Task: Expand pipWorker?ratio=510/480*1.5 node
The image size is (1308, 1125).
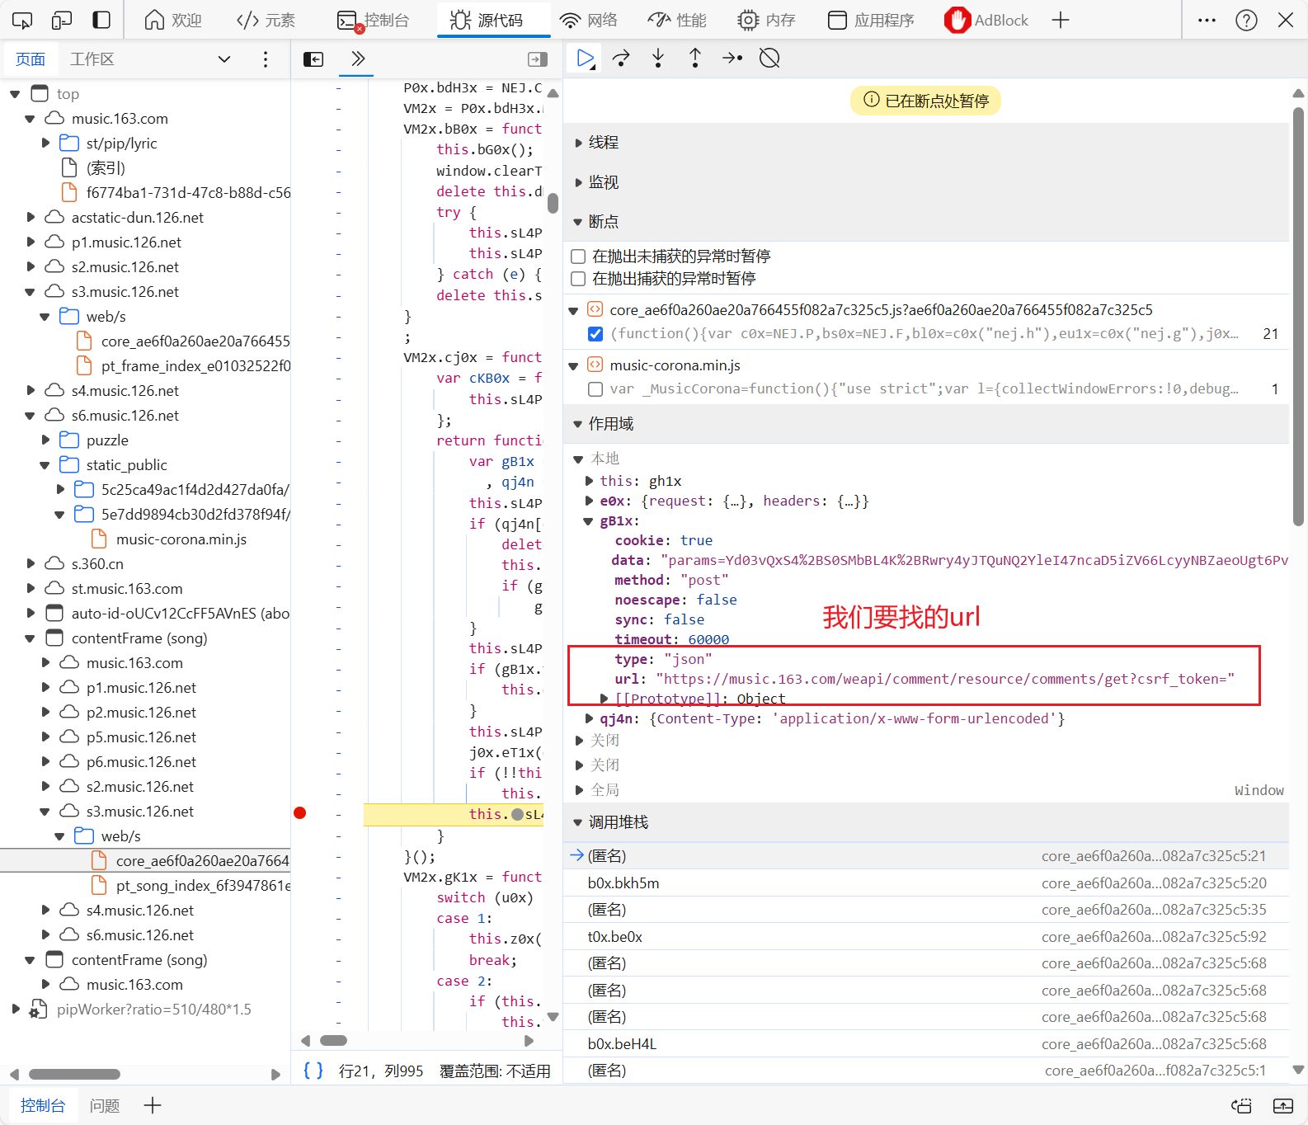Action: click(16, 1010)
